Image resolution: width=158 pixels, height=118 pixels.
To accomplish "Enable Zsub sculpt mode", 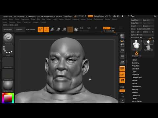I will (x=113, y=28).
